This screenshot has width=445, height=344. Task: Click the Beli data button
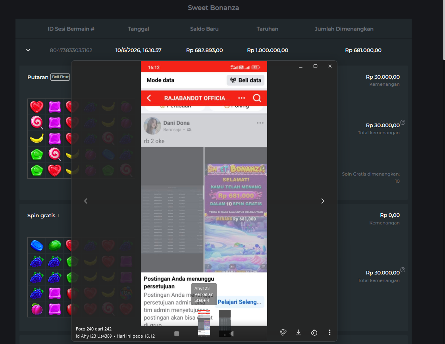[246, 80]
